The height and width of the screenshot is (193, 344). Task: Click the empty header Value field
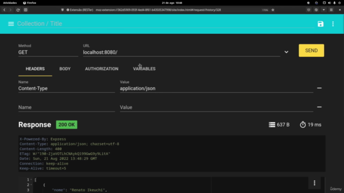[x=216, y=107]
